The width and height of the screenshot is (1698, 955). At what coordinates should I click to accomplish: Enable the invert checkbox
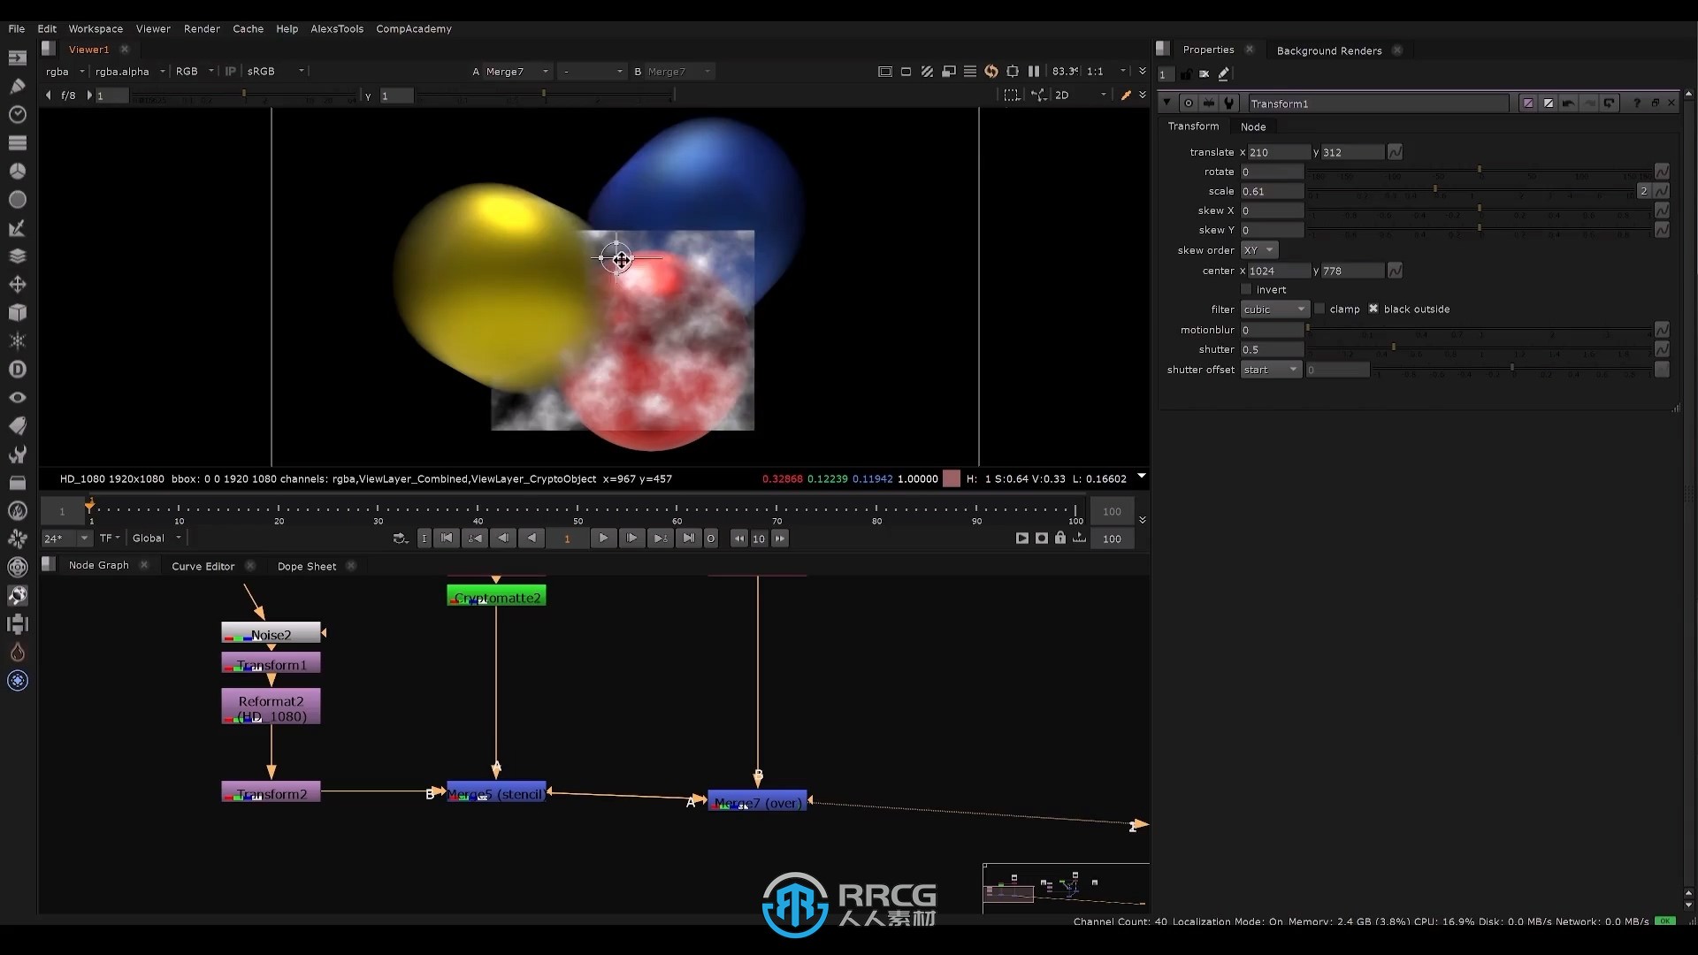[x=1247, y=290]
